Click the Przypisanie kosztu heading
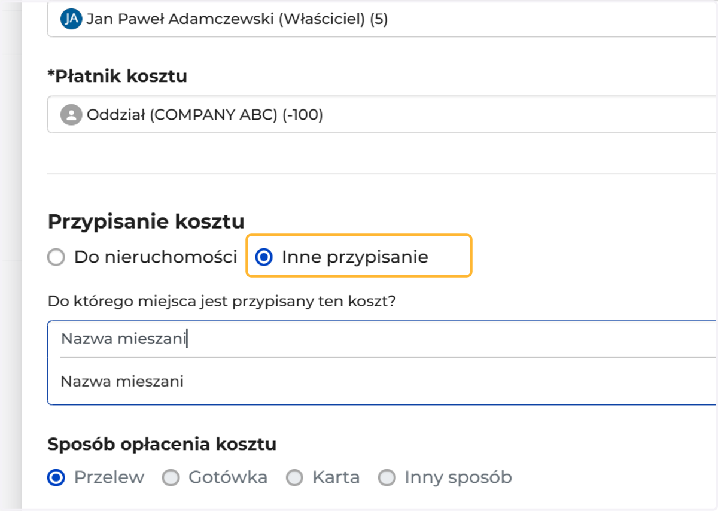The height and width of the screenshot is (511, 718). (x=146, y=221)
